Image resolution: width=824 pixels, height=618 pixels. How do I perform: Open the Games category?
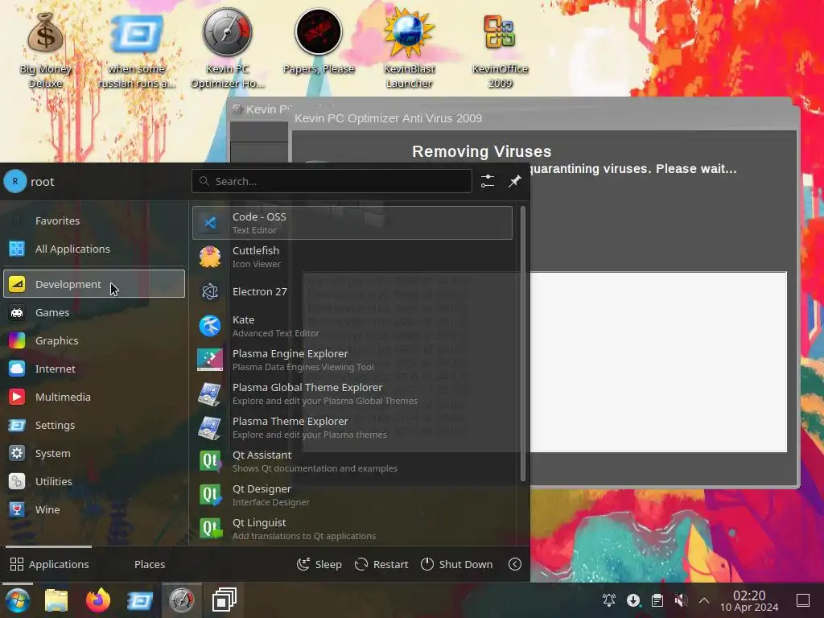[x=94, y=312]
